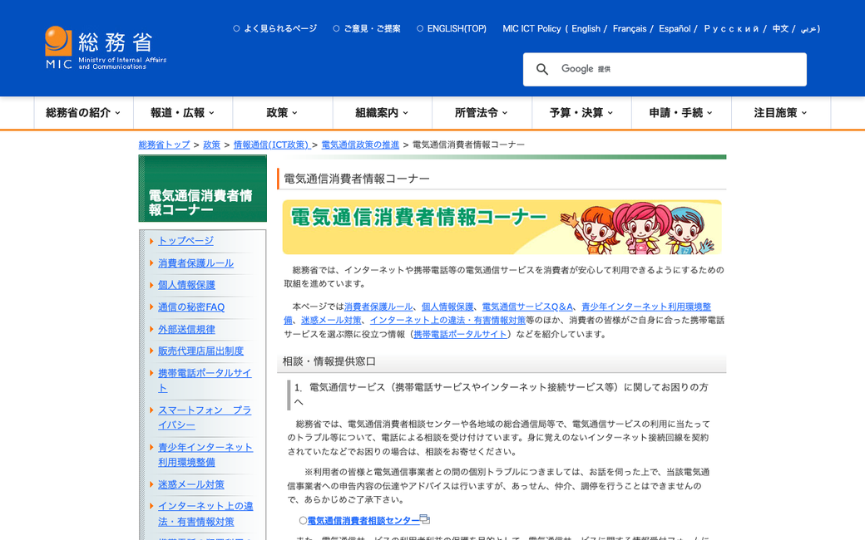
Task: Click the 政策 breadcrumb link
Action: (211, 145)
